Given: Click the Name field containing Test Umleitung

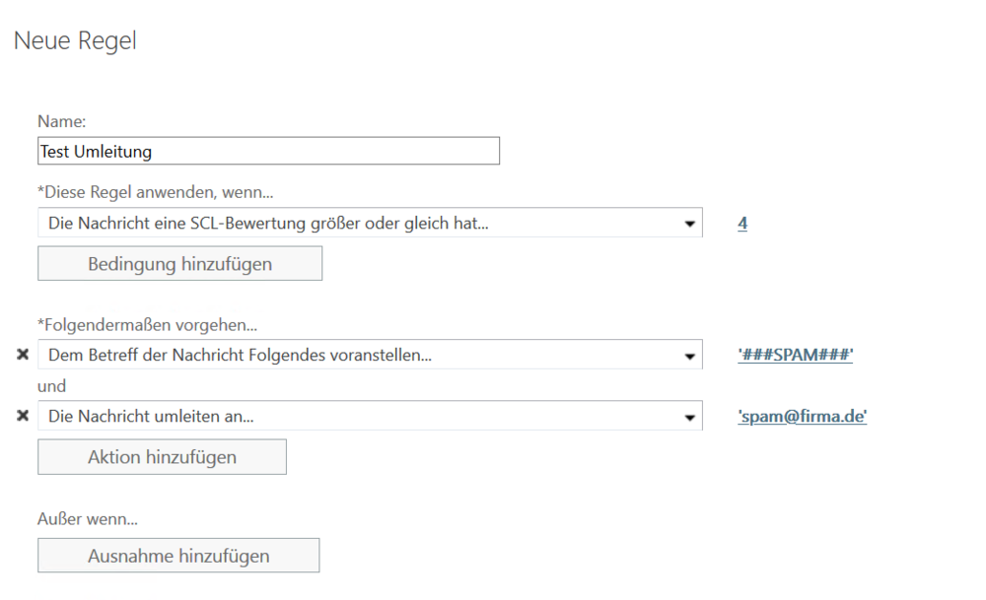Looking at the screenshot, I should point(268,152).
